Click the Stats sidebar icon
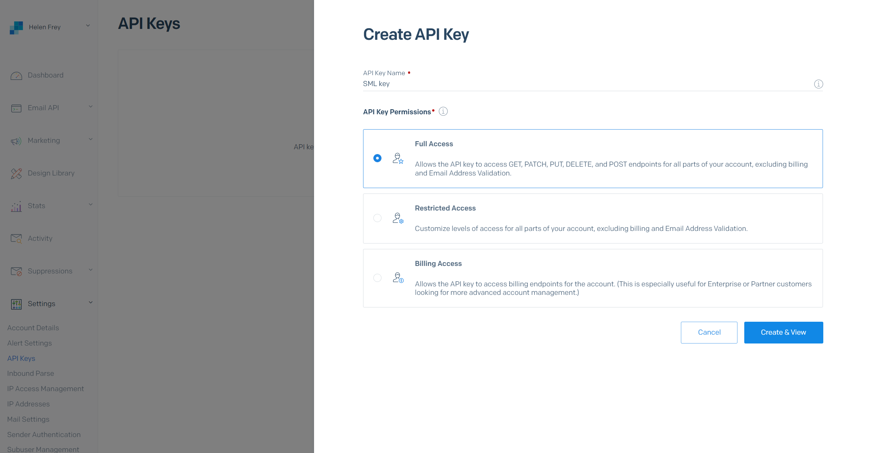Screen dimensions: 872x453 pos(16,205)
